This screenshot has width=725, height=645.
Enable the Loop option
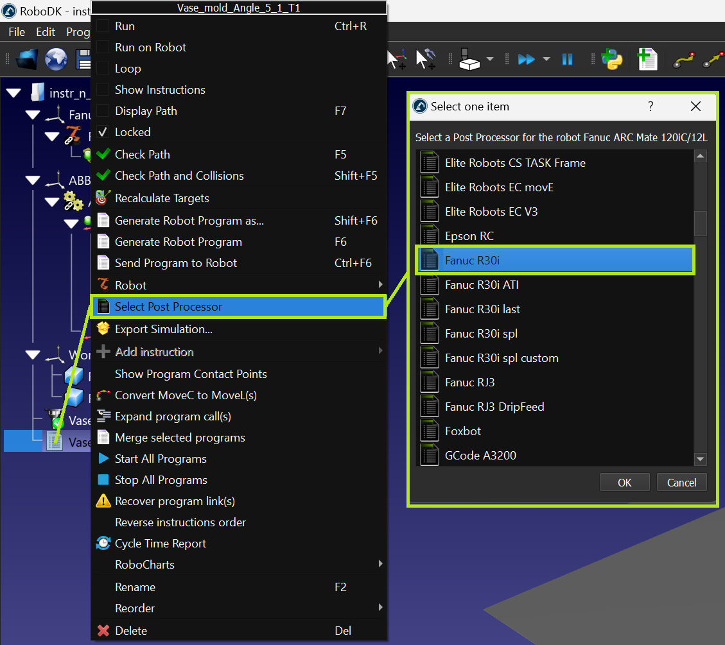tap(103, 69)
